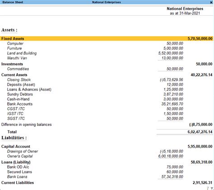Click Capital Account total 5,95,00,000.00
This screenshot has width=214, height=190.
point(200,147)
